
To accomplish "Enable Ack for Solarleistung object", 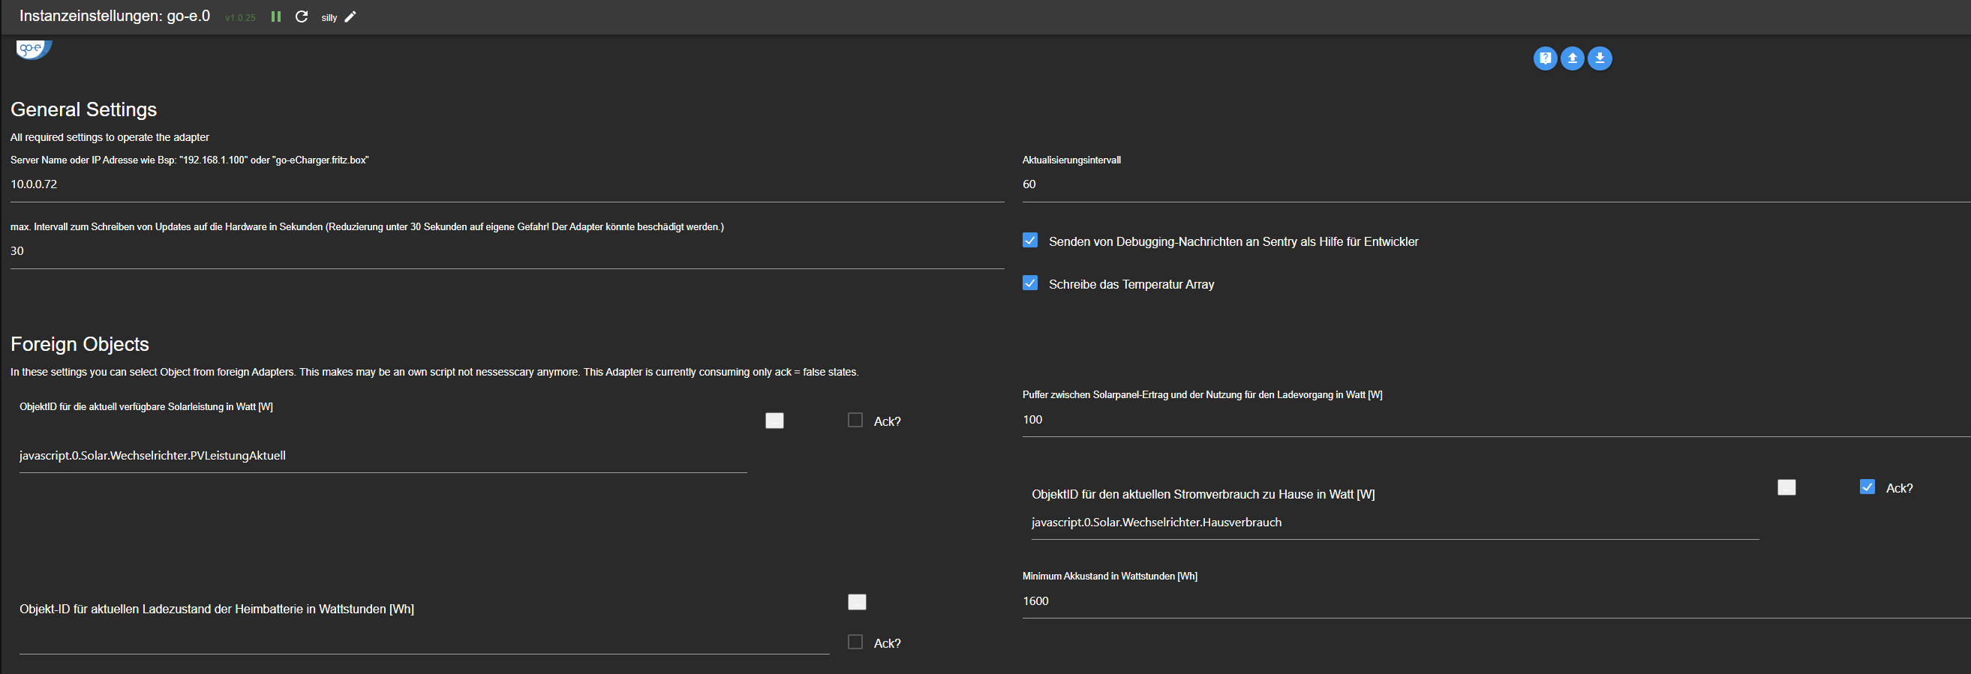I will tap(855, 421).
